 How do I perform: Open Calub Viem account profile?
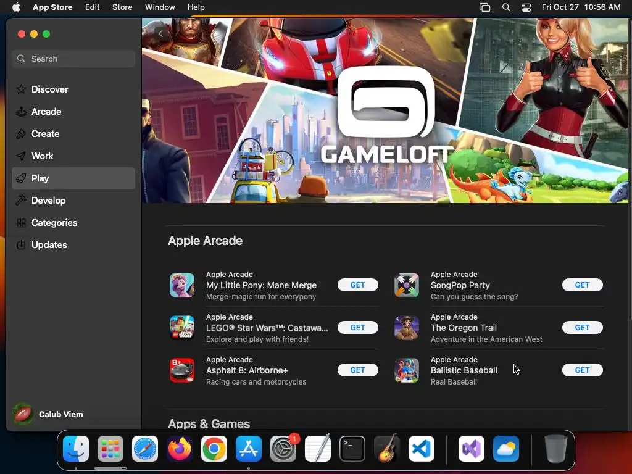(48, 414)
